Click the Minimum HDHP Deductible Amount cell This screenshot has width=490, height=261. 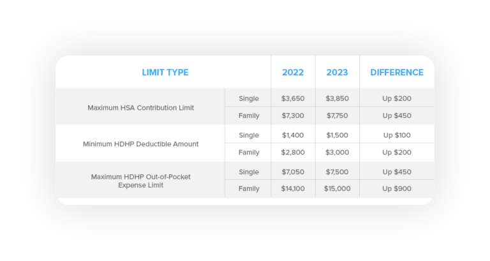[140, 144]
